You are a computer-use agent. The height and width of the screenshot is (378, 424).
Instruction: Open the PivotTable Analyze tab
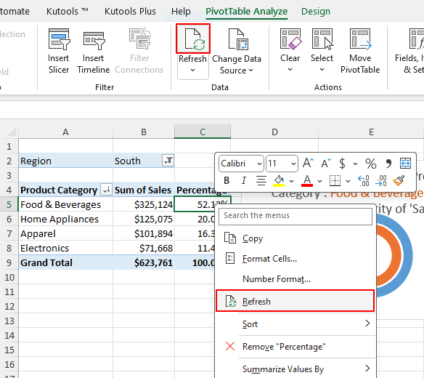(247, 12)
